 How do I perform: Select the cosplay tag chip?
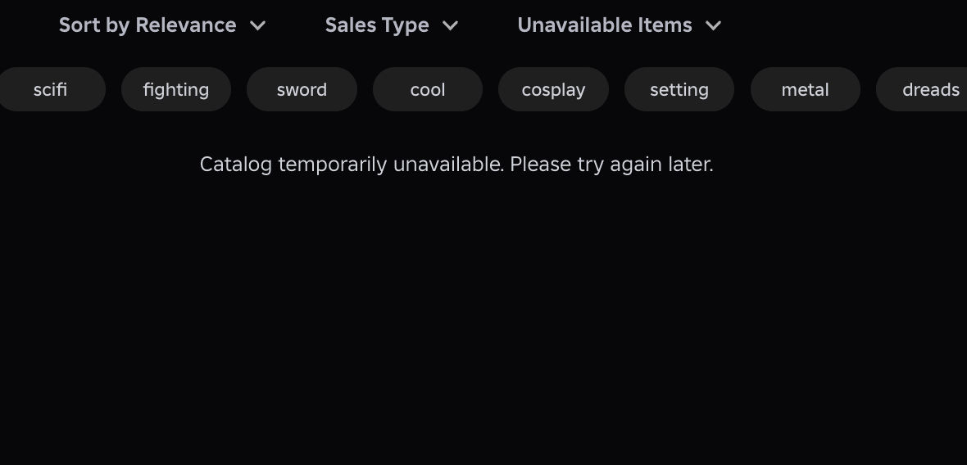pyautogui.click(x=553, y=89)
